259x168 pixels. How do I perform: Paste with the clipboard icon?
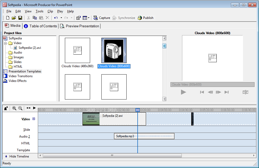point(41,18)
